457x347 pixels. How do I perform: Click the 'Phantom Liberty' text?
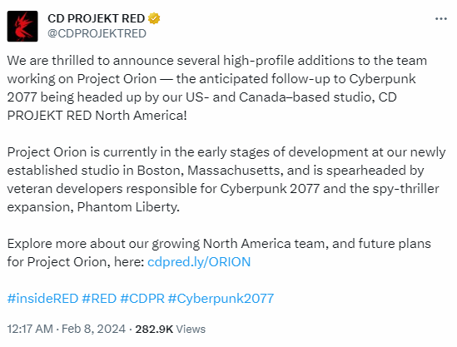click(128, 207)
